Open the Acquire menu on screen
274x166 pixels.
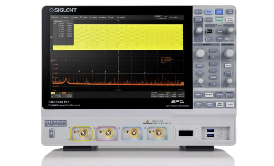(75, 17)
